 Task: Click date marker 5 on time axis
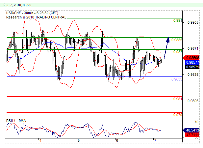pos(79,141)
